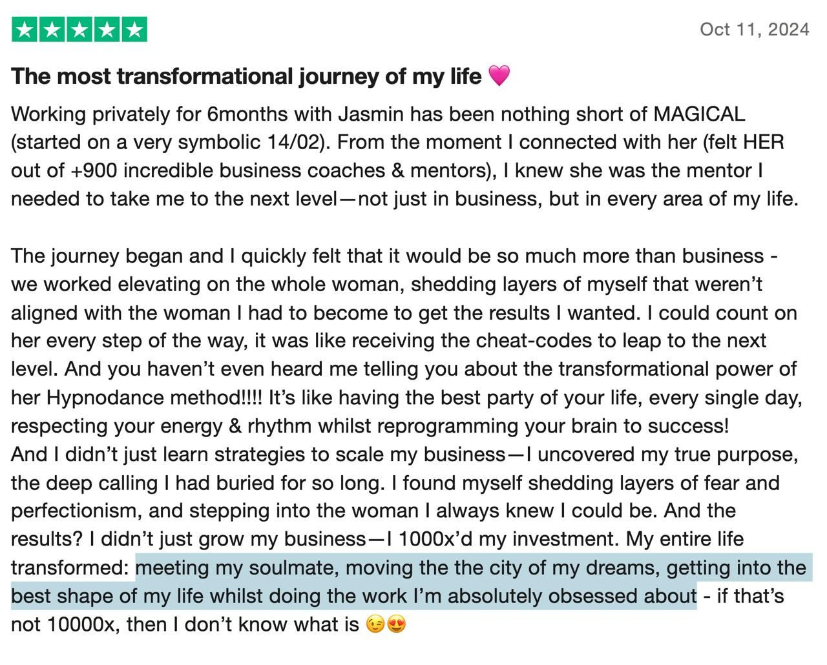This screenshot has width=827, height=665.
Task: Click the fourth green rating star
Action: [107, 30]
